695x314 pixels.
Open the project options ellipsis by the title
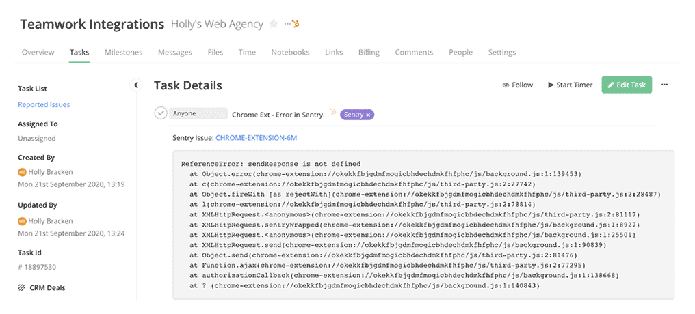(287, 24)
